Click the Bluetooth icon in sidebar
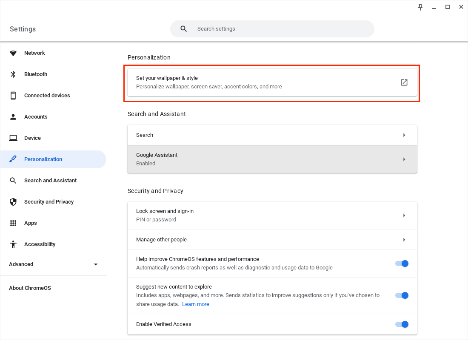This screenshot has width=468, height=340. coord(13,74)
